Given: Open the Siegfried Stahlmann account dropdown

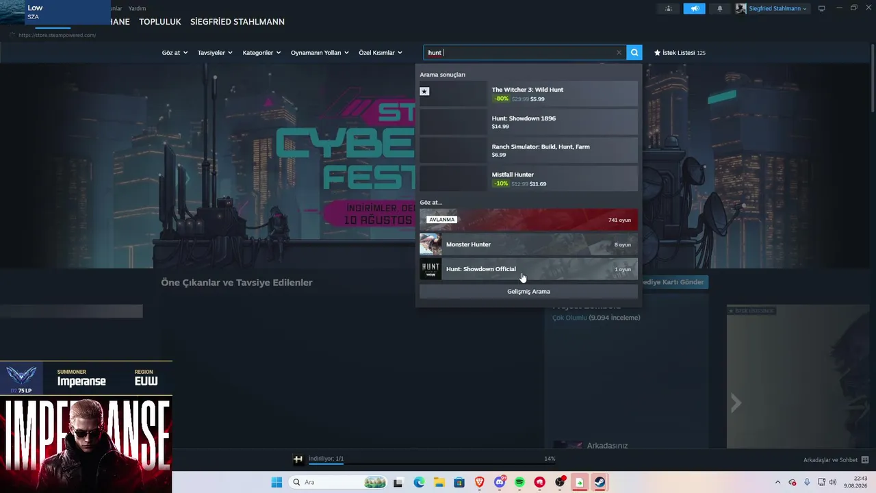Looking at the screenshot, I should pyautogui.click(x=778, y=9).
